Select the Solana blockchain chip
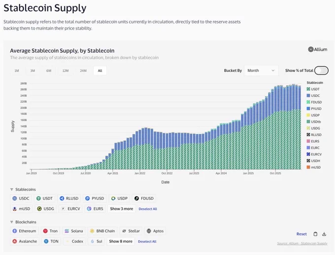Screen dimensions: 335x255 (x=74, y=231)
